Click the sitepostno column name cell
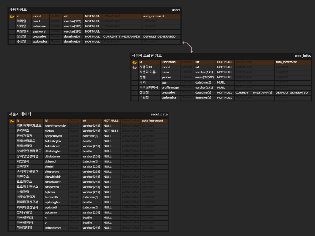315x236 pixels. 56,172
